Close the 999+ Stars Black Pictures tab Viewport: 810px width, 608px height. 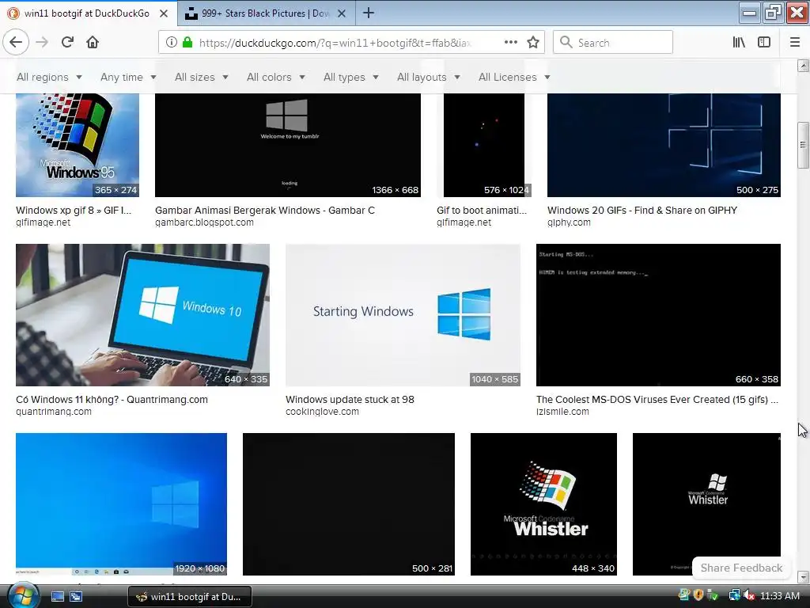342,13
